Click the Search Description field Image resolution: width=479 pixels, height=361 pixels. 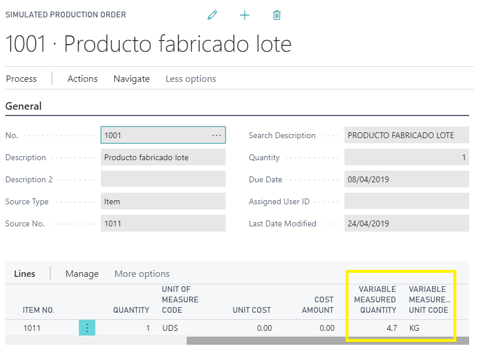(x=407, y=135)
